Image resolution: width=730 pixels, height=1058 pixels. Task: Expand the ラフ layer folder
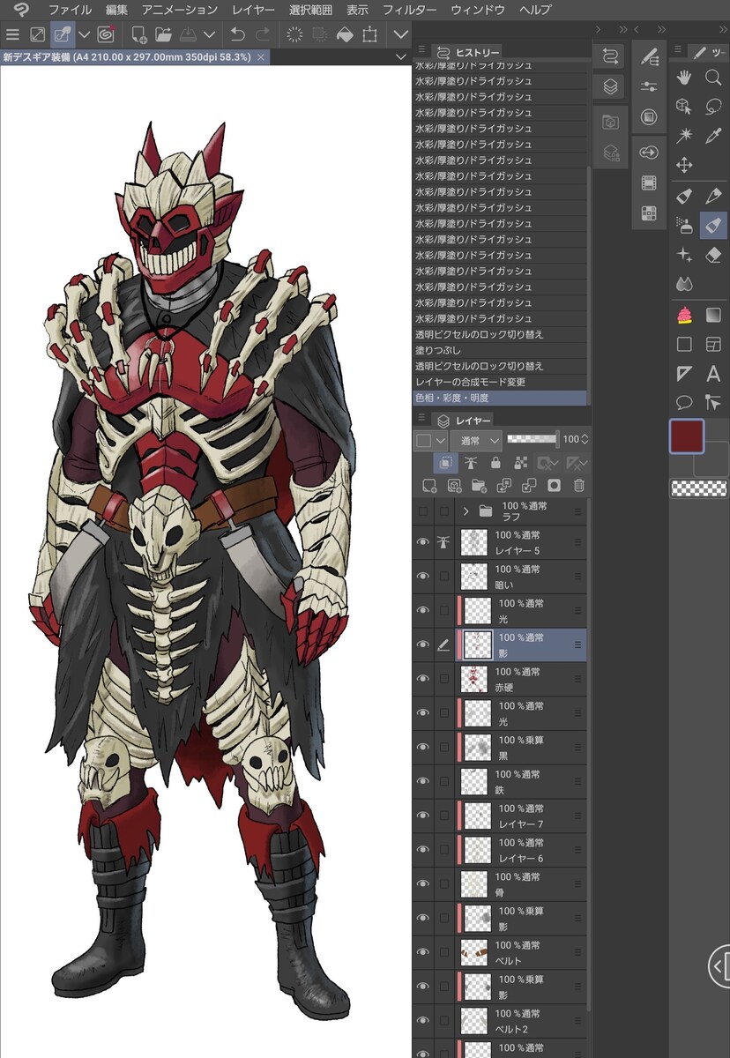click(x=466, y=510)
